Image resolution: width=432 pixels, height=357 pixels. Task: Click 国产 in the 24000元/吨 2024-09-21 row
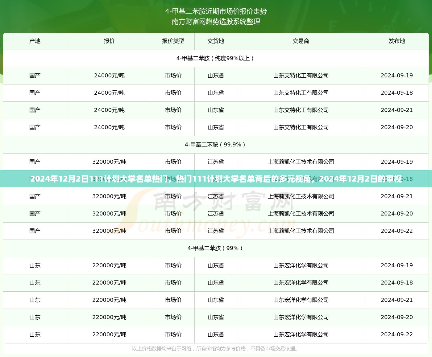tap(35, 110)
